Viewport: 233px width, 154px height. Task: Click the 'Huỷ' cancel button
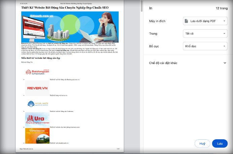[x=202, y=144]
